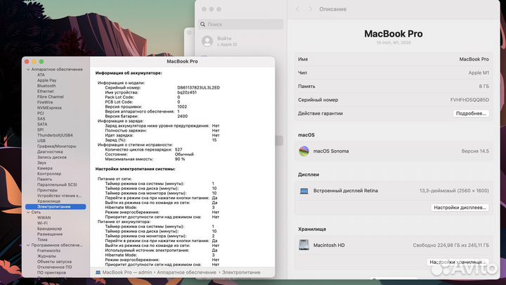
Task: Select Тома in the sidebar
Action: [42, 239]
